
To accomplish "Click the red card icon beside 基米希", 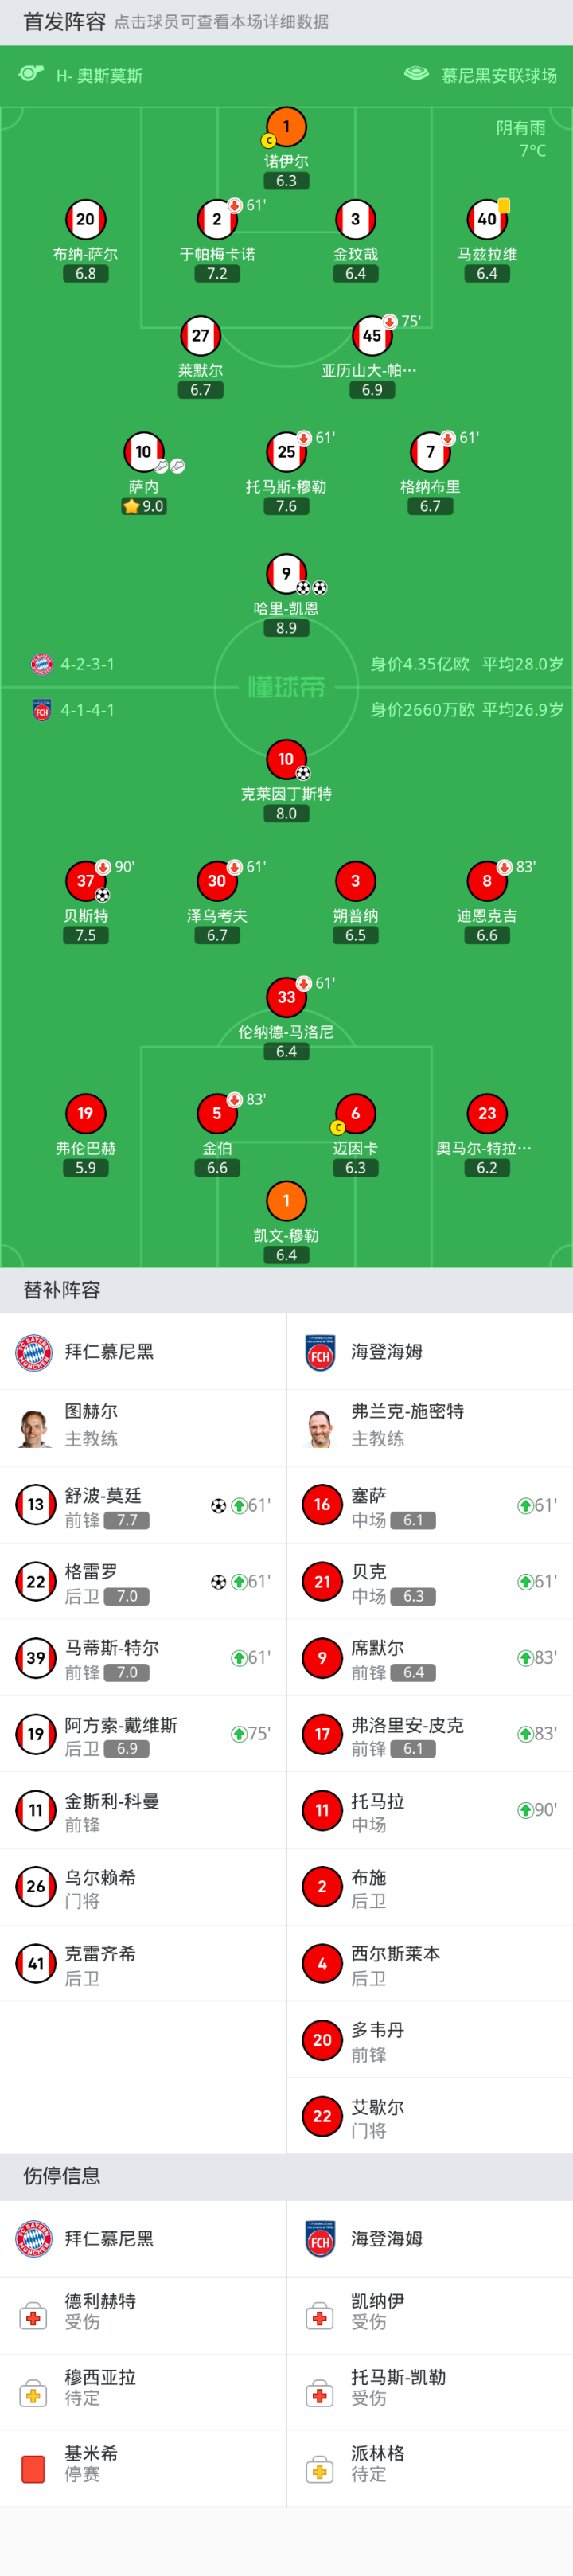I will coord(33,2468).
